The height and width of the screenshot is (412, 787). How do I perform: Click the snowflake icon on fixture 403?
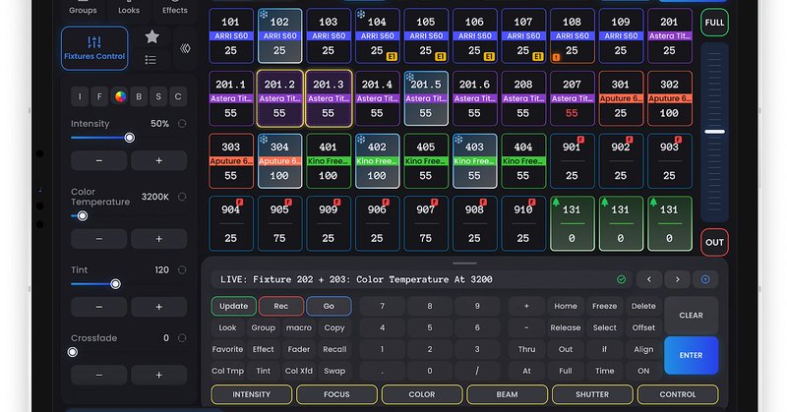(458, 140)
